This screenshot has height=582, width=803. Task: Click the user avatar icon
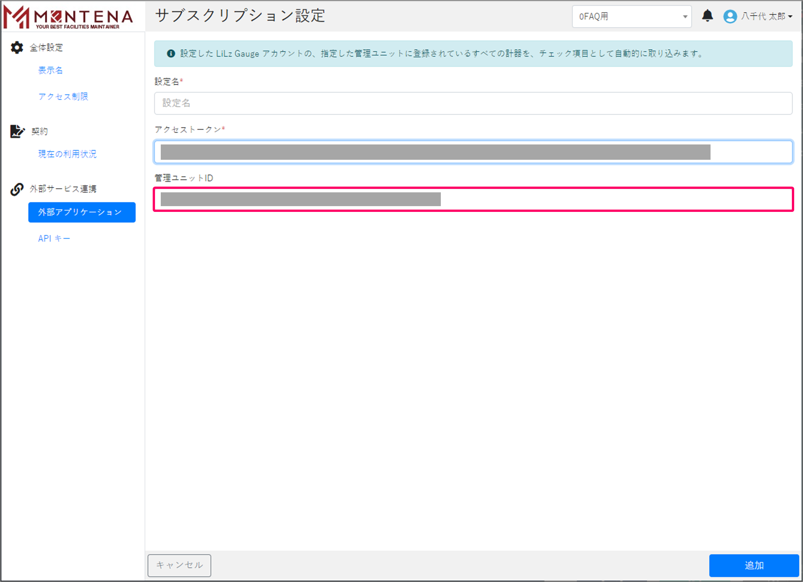pos(730,16)
